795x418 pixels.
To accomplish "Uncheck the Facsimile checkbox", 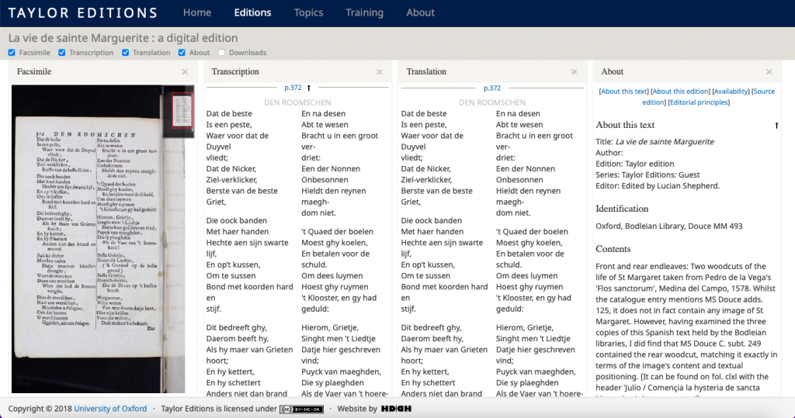I will pos(12,53).
